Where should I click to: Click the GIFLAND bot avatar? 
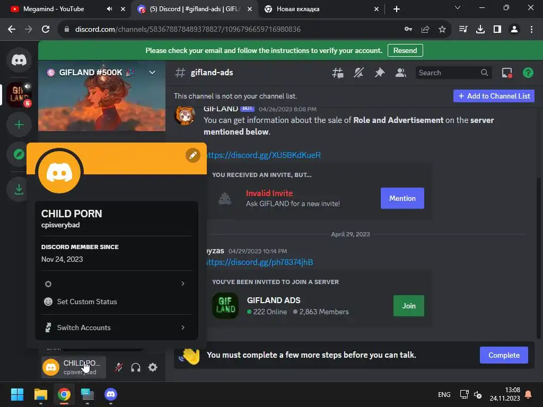pos(184,115)
